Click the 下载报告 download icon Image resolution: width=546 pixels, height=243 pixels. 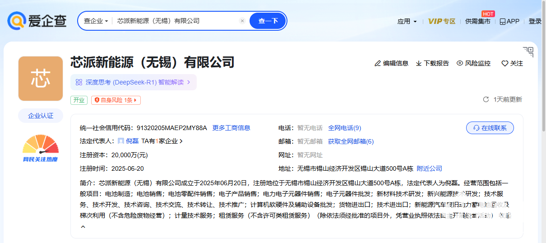419,63
